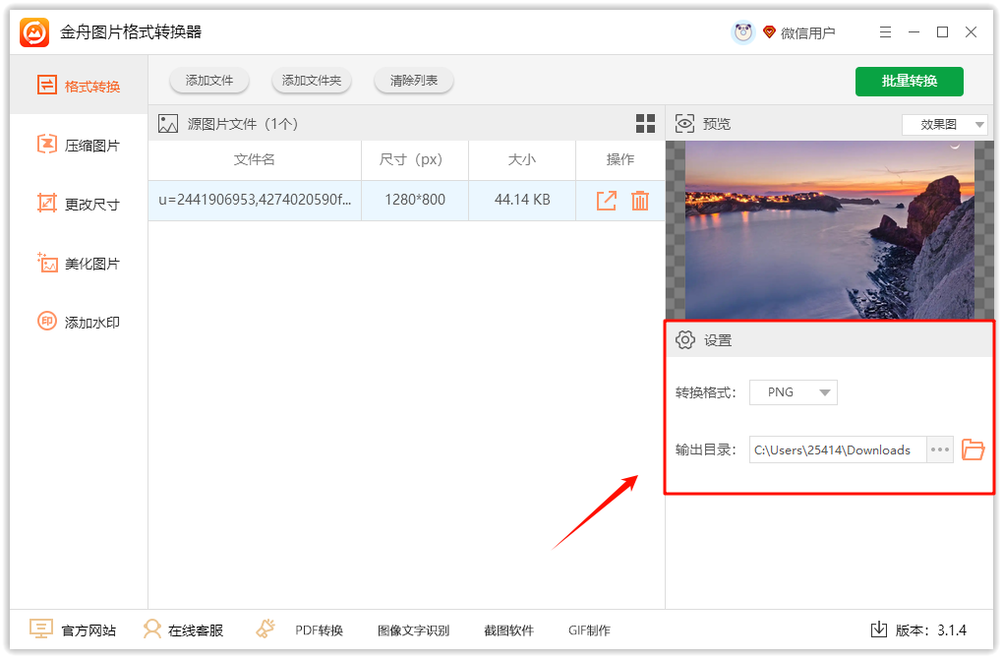
Task: Maximize the converter window
Action: click(942, 32)
